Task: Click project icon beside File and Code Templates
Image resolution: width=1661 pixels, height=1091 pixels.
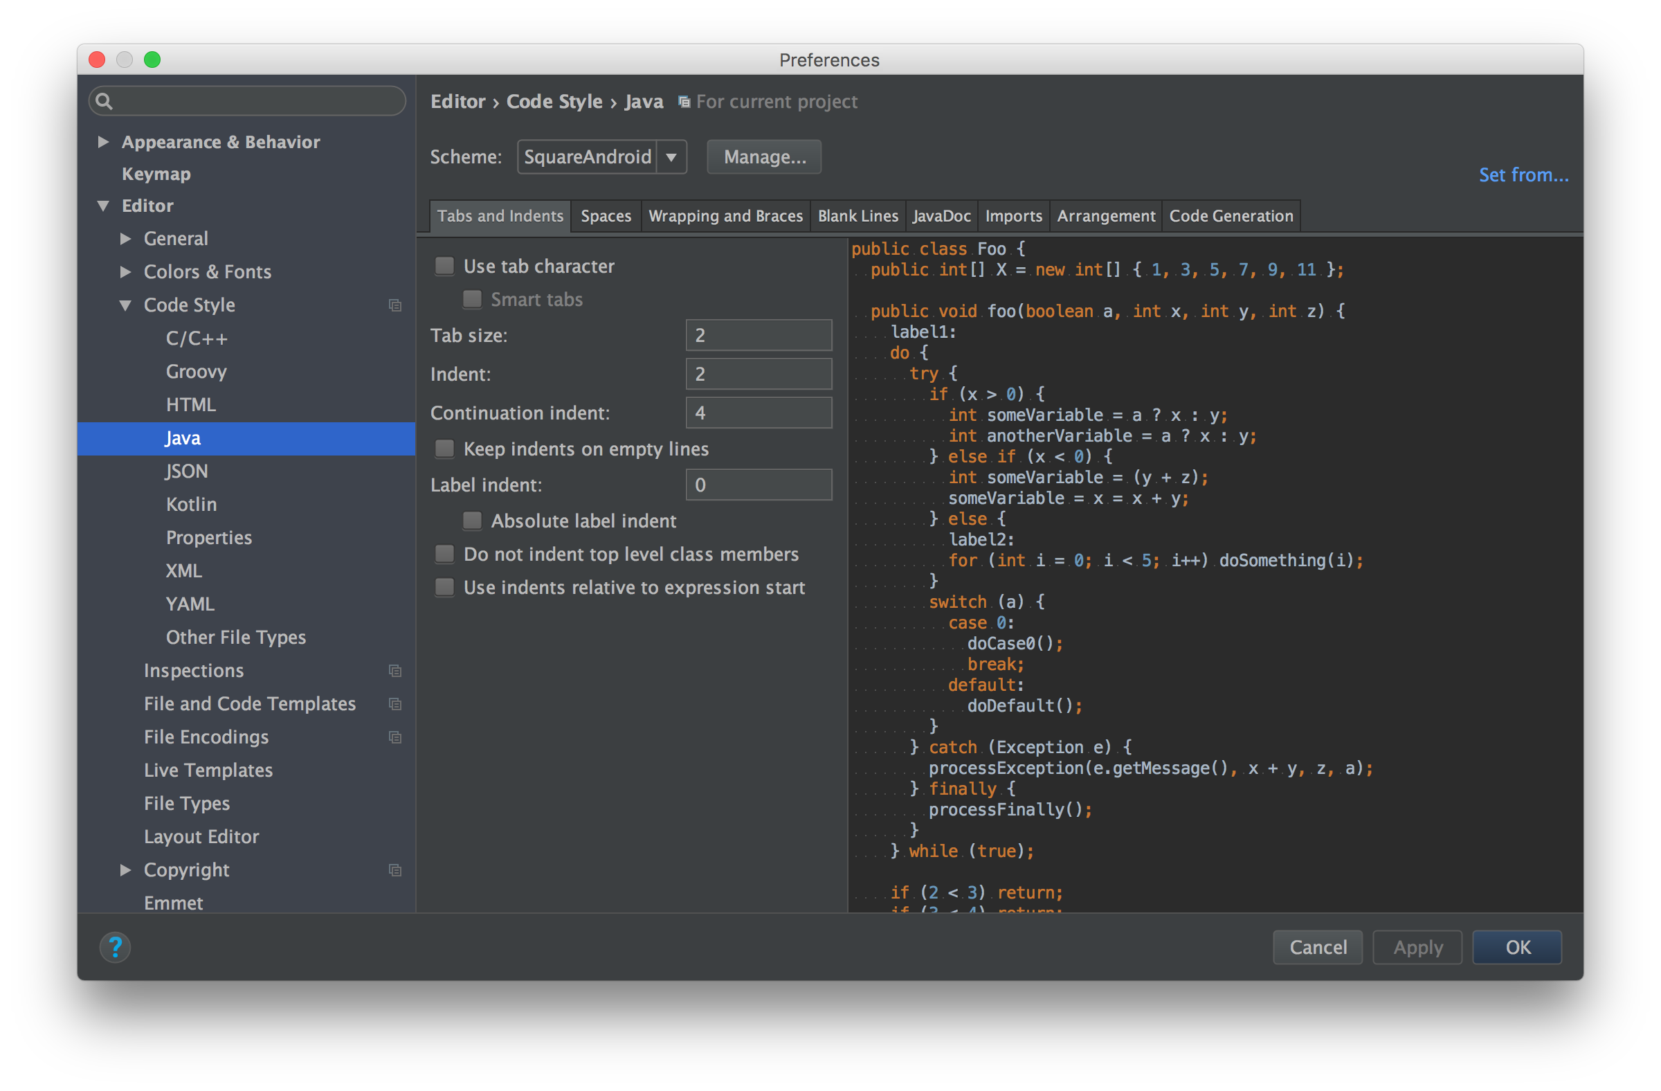Action: pyautogui.click(x=395, y=704)
